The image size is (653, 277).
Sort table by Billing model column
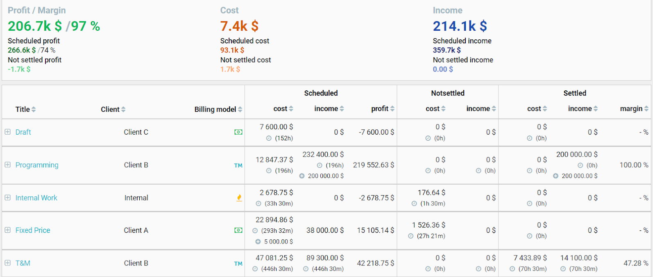tap(218, 109)
